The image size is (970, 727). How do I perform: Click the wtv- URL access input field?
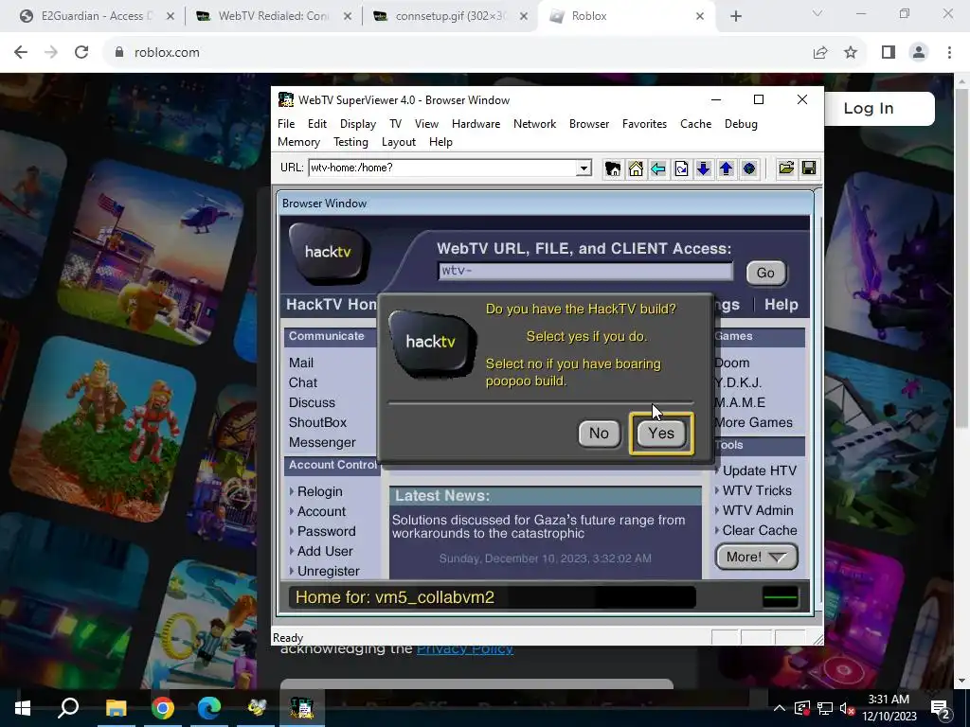(x=585, y=271)
